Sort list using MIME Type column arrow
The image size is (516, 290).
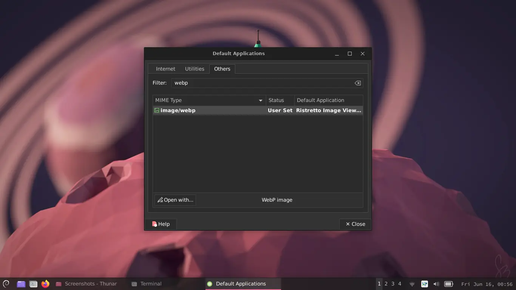[x=260, y=100]
